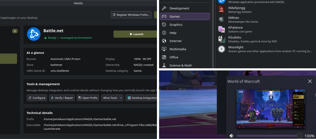The image size is (316, 139).
Task: Launch KMines minesweeper game
Action: pos(266,20)
